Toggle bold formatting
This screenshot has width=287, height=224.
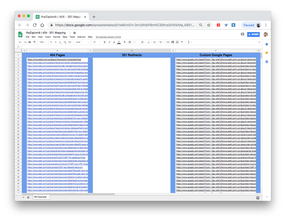coord(104,42)
